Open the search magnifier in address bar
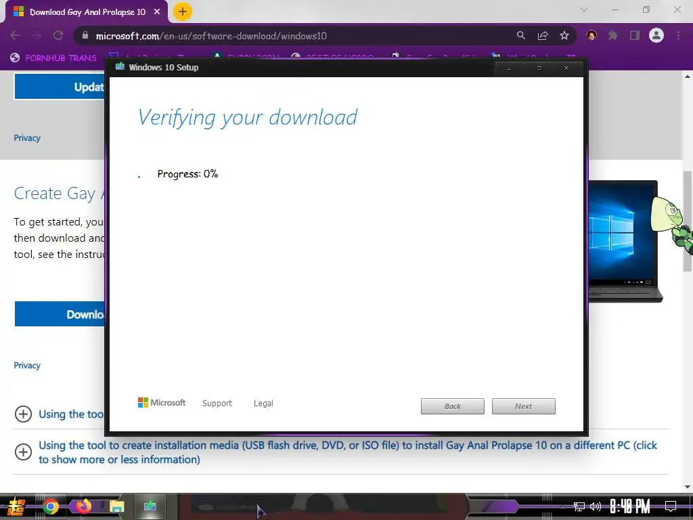This screenshot has height=520, width=693. [521, 36]
